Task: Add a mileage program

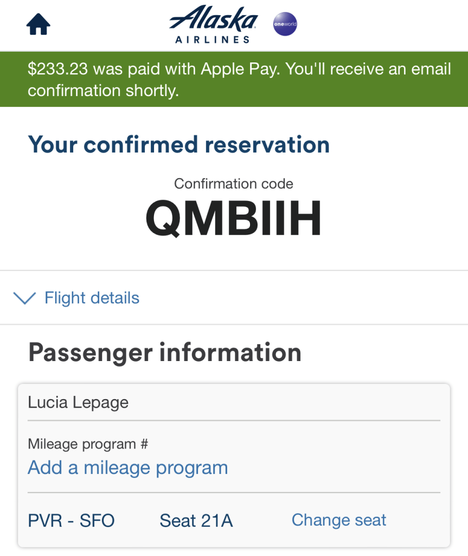Action: click(x=127, y=467)
